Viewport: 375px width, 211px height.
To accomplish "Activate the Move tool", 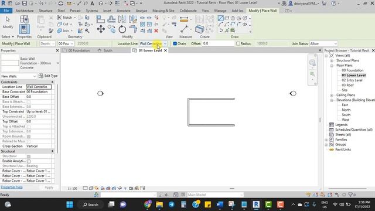I will point(101,29).
